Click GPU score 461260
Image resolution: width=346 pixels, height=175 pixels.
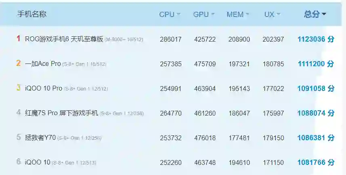tap(205, 113)
